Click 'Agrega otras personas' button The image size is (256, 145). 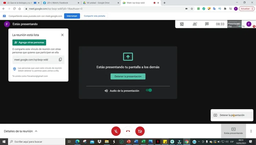point(29,42)
